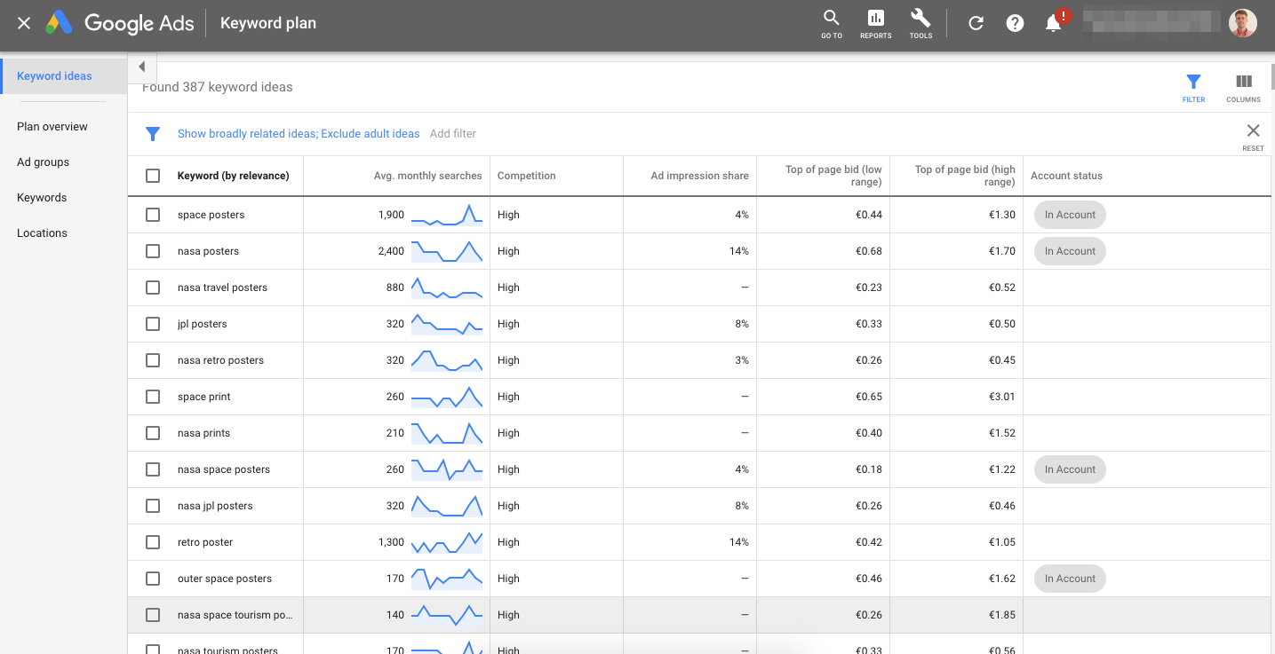Click the trend sparkline for retro poster

(x=447, y=542)
